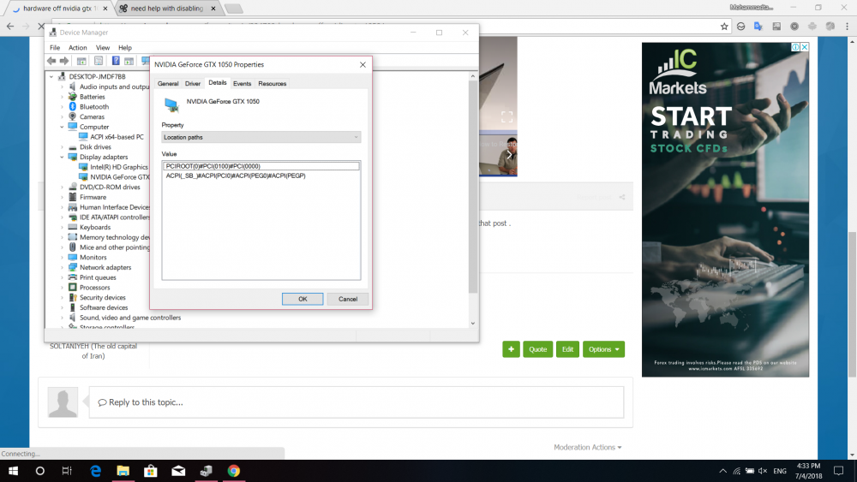
Task: Open the Property dropdown showing Location paths
Action: tap(261, 137)
